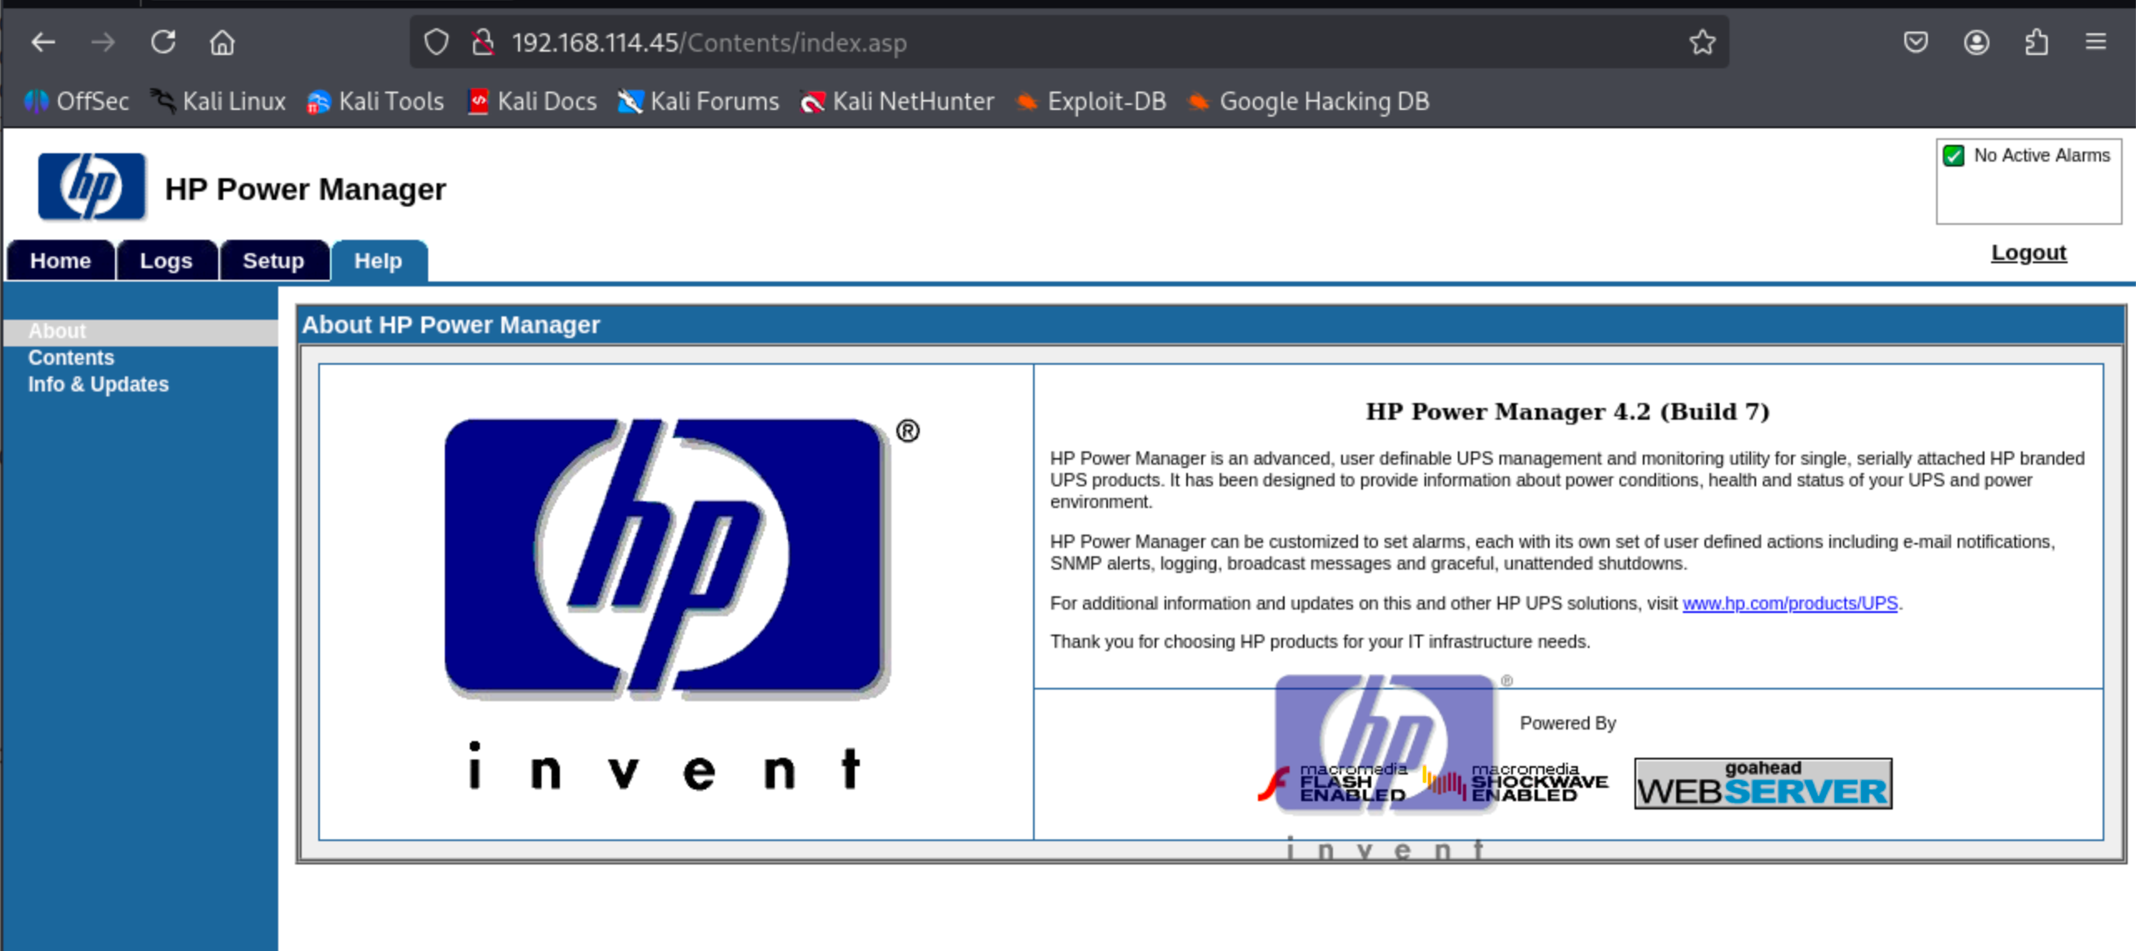Bookmark this page with the star icon
2136x951 pixels.
(1702, 42)
